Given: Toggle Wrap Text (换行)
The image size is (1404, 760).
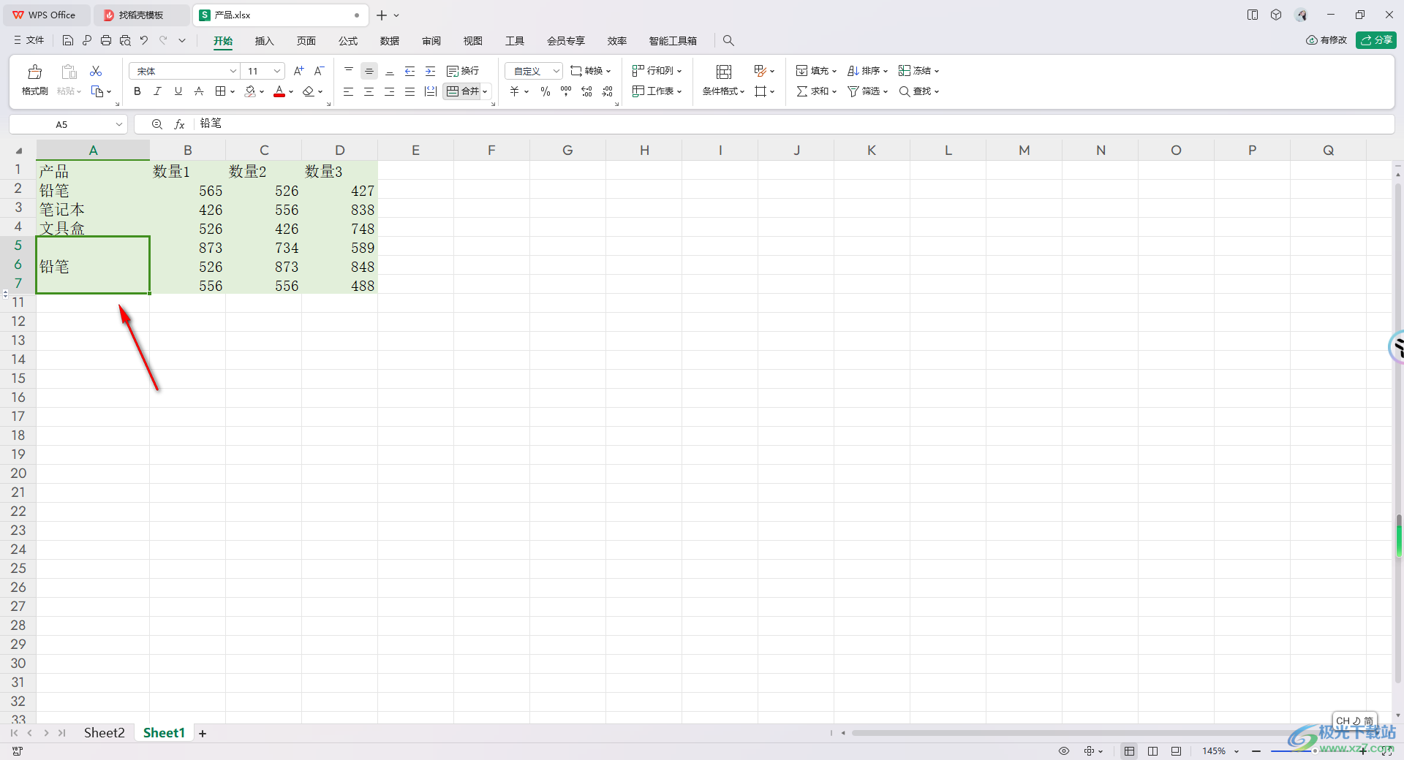Looking at the screenshot, I should pyautogui.click(x=463, y=71).
